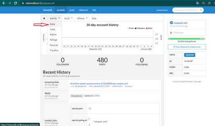Screen dimensions: 215x126
Task: Open the SteemDB home link
Action: point(48,10)
